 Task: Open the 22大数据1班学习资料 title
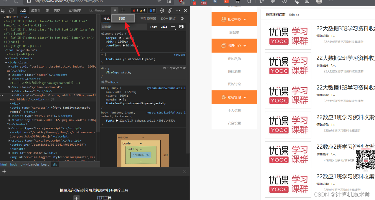click(346, 88)
